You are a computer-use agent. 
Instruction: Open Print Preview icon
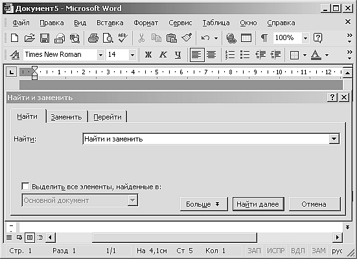tap(108, 38)
